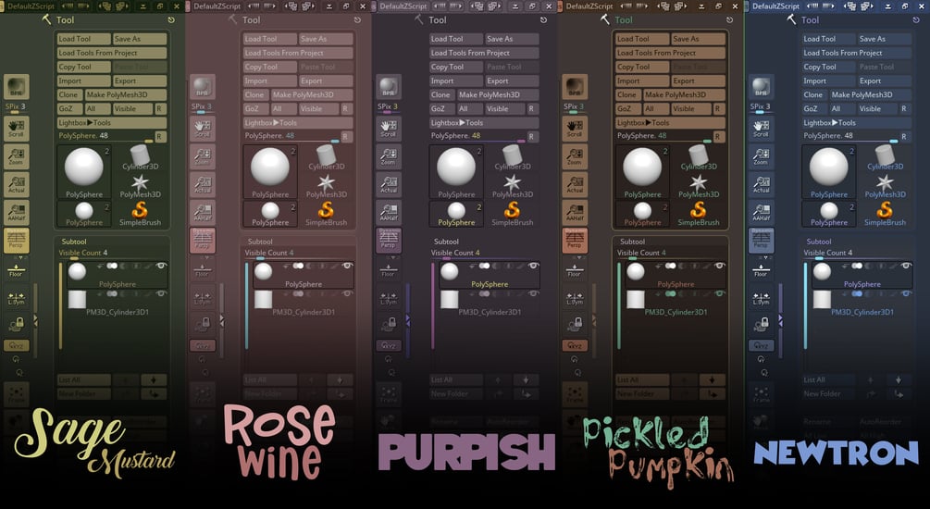Select the PolyMesh3D star tool in Newtron panel
The width and height of the screenshot is (930, 509).
885,186
